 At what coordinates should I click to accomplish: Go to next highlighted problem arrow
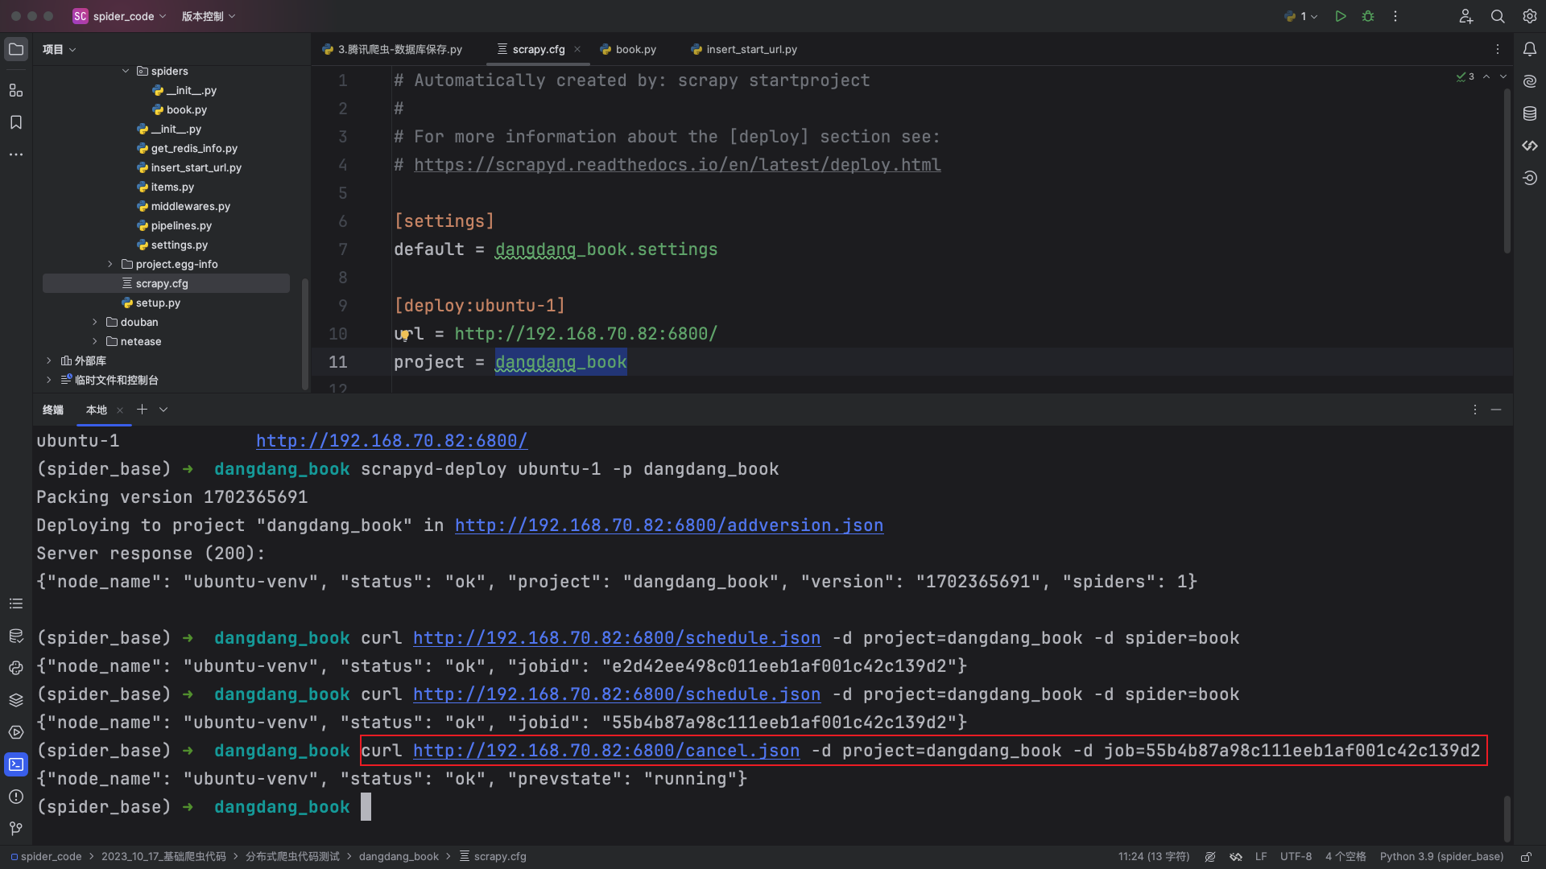[1503, 76]
